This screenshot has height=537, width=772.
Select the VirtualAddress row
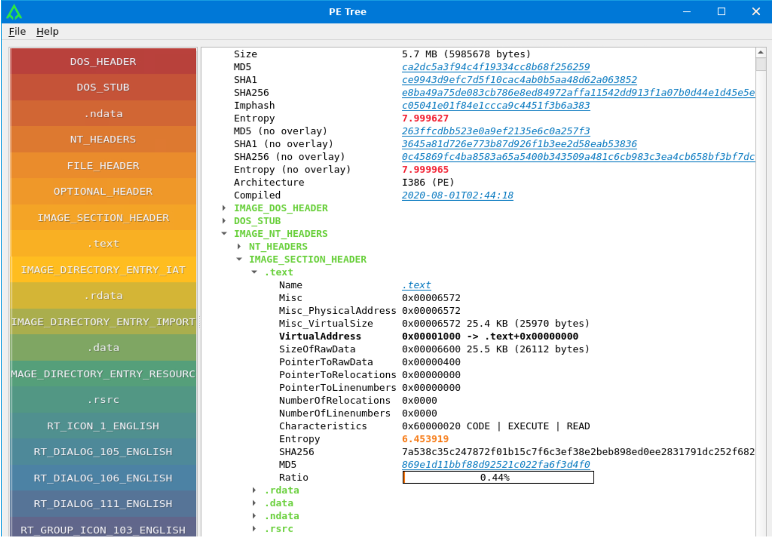[x=428, y=336]
